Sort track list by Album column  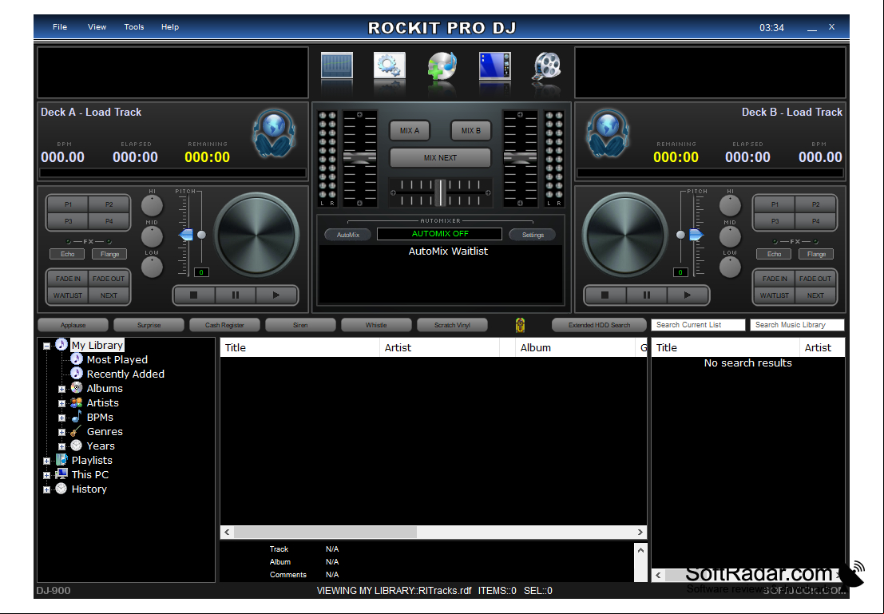pos(575,347)
